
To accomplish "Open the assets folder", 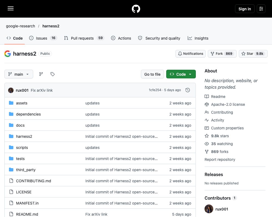I will pos(22,103).
